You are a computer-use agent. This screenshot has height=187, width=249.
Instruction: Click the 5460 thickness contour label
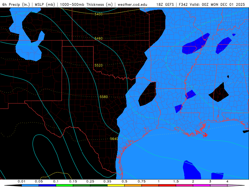pos(98,38)
